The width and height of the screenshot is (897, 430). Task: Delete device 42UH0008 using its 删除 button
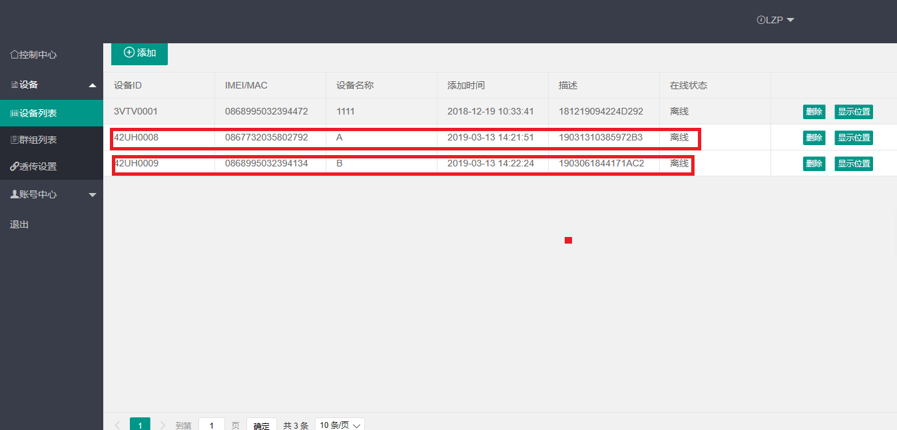[814, 138]
